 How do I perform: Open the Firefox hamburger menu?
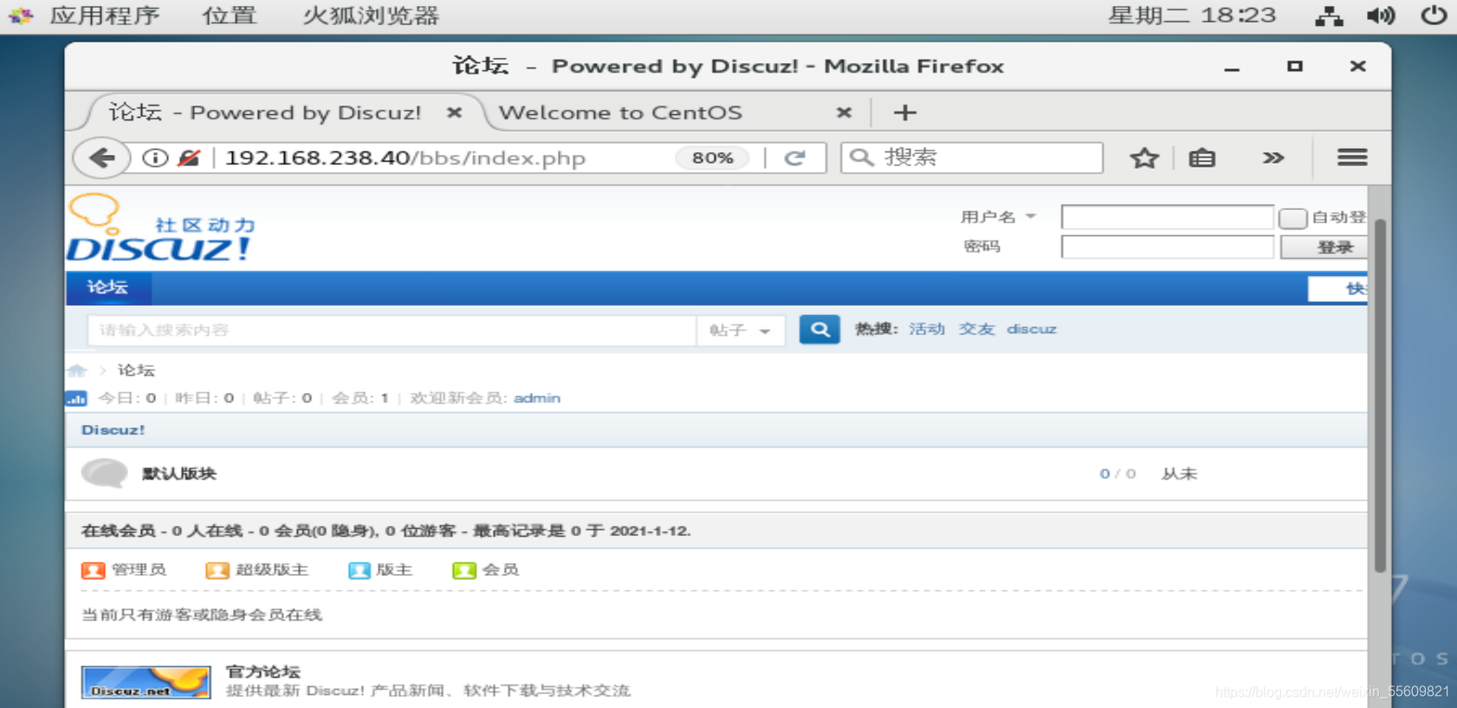tap(1352, 158)
